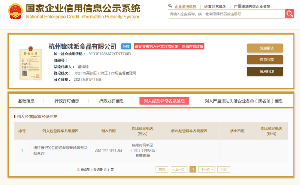Switch to the 行政许可信息 tab

click(x=67, y=101)
